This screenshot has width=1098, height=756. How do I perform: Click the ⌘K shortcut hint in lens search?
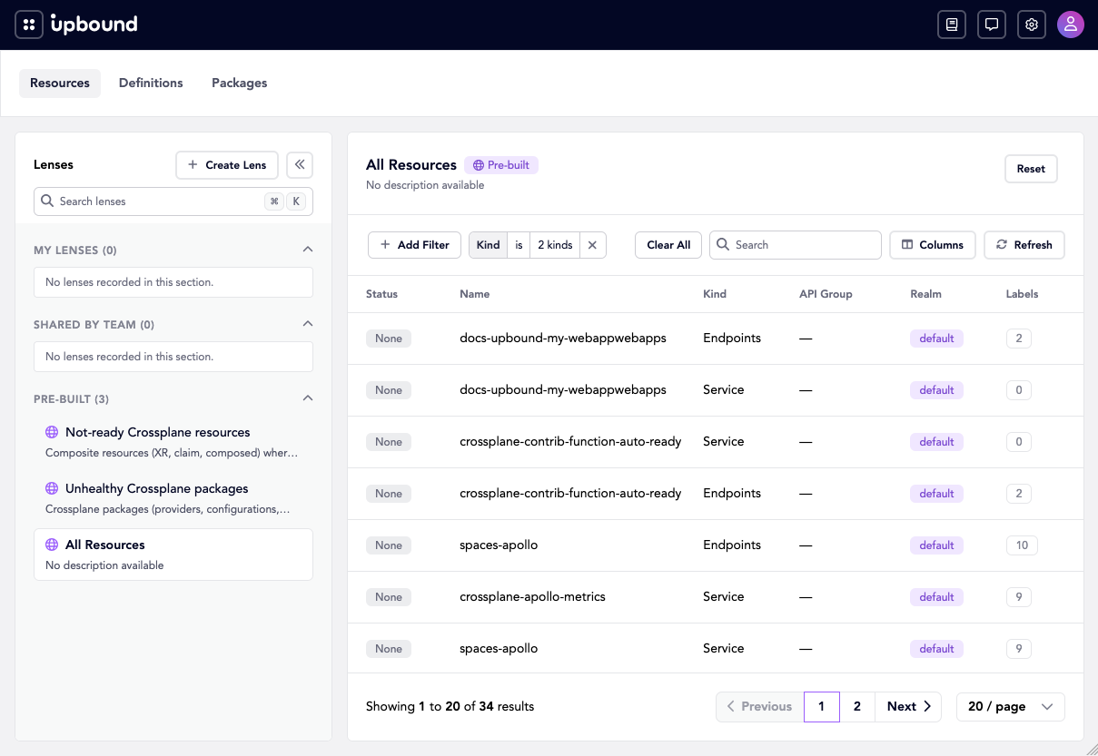[x=285, y=201]
